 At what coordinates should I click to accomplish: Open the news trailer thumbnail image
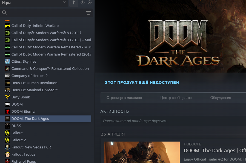coord(142,152)
